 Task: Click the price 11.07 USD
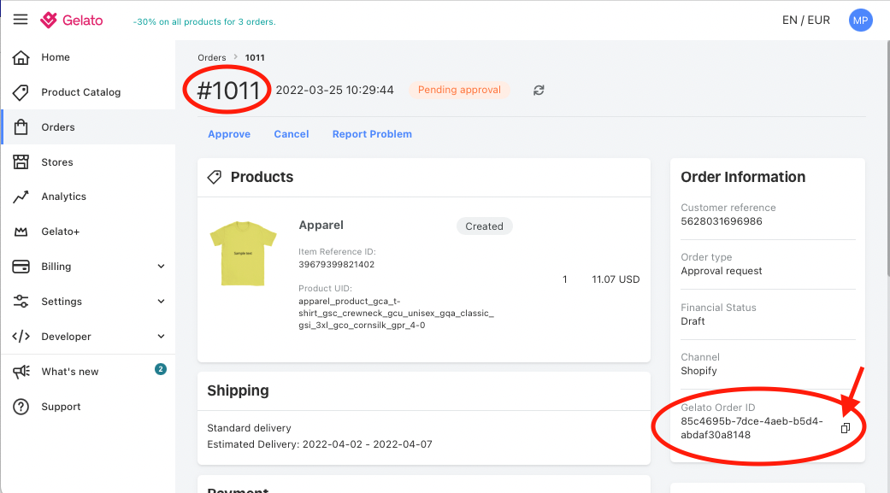click(616, 279)
